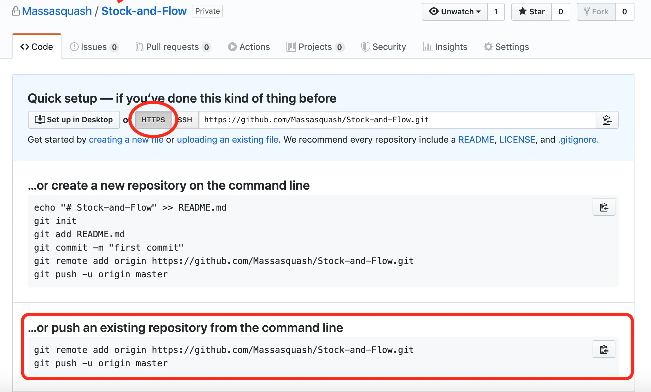Image resolution: width=651 pixels, height=392 pixels.
Task: Click the Private label badge
Action: pyautogui.click(x=207, y=11)
